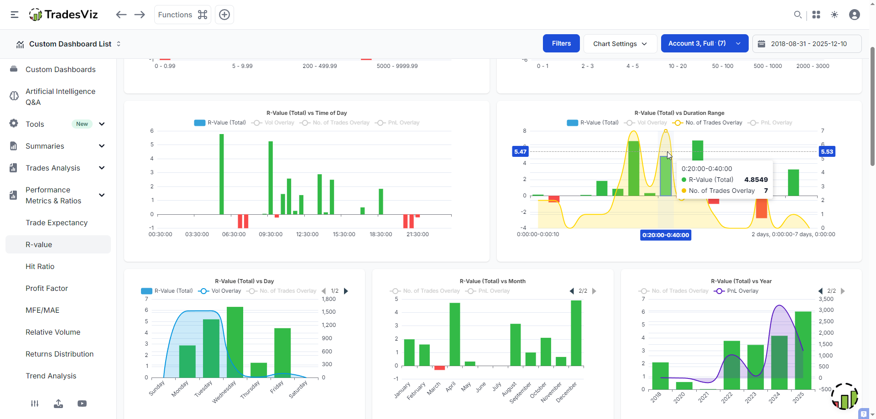Open Trade Expectancy page
The height and width of the screenshot is (419, 876).
tap(57, 222)
